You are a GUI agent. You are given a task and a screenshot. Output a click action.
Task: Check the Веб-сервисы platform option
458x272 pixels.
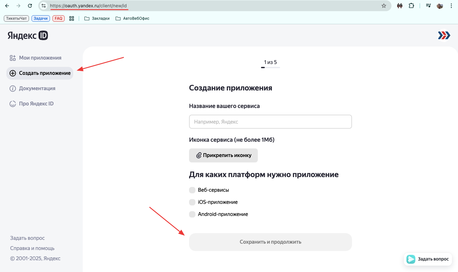(192, 190)
